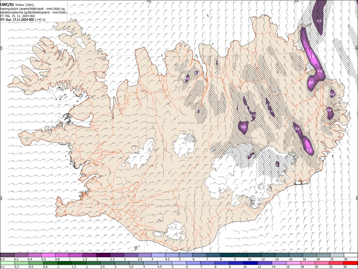Select the darkest purple swatch labeled 2 in the top legend row

(x=103, y=255)
